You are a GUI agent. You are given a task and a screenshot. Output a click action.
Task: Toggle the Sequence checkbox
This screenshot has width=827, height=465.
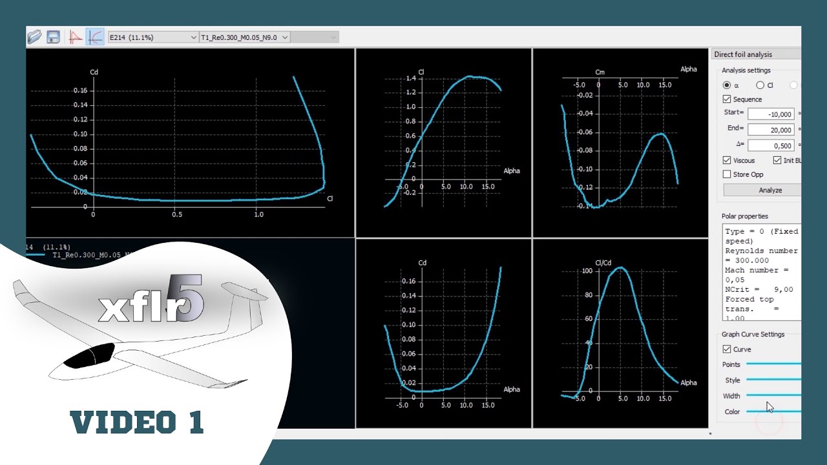[x=727, y=99]
